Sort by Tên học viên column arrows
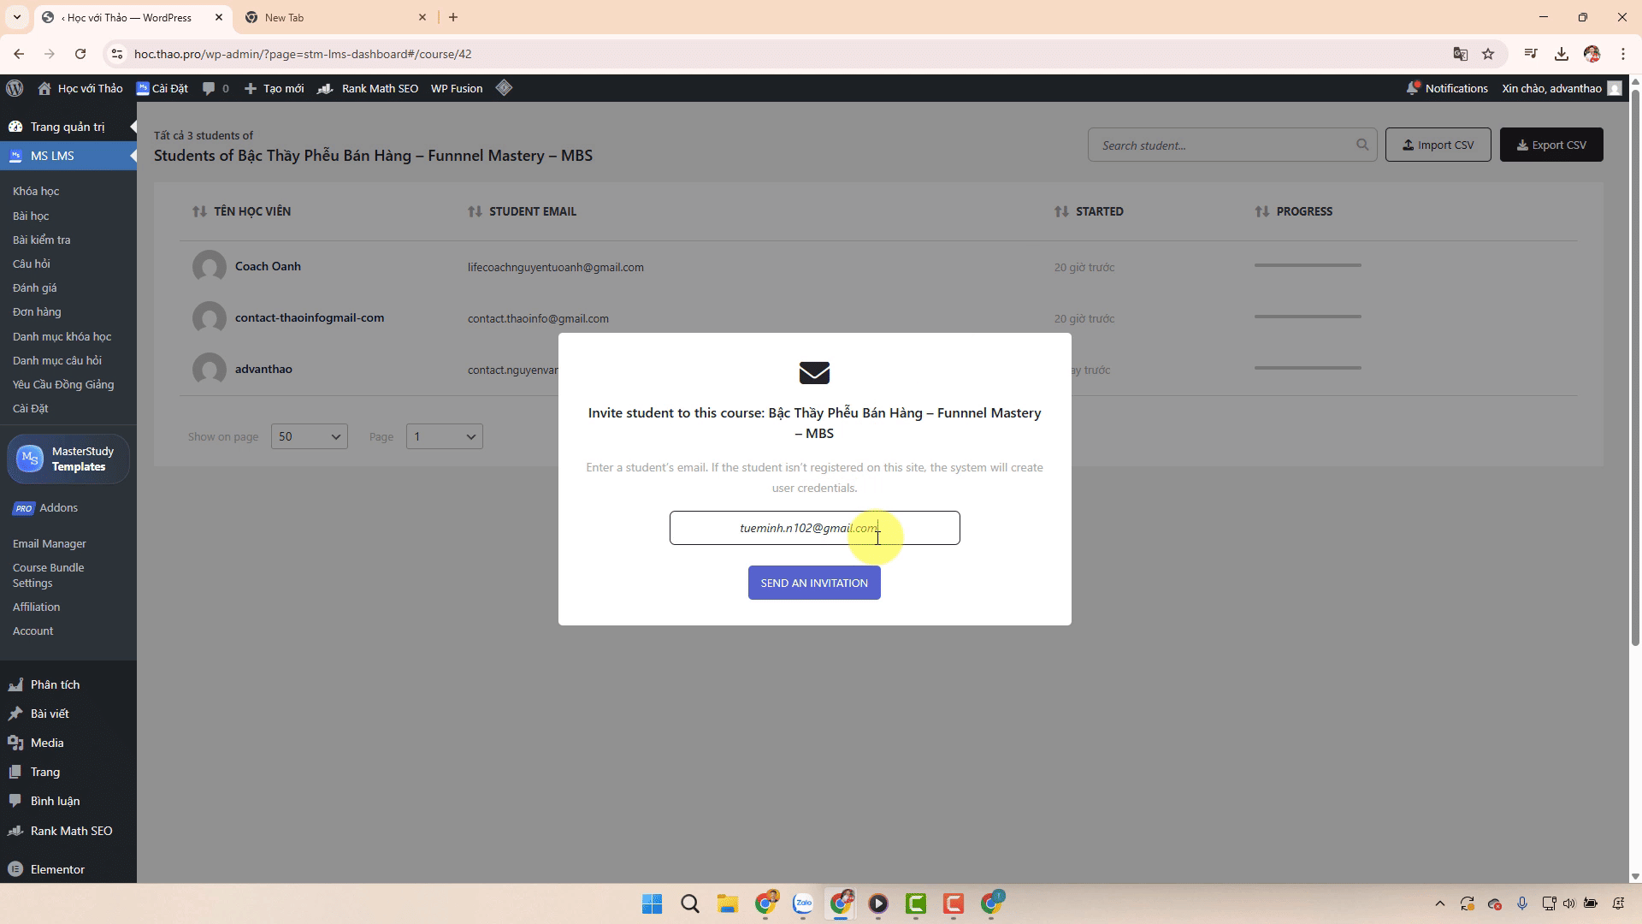This screenshot has width=1642, height=924. pos(199,211)
